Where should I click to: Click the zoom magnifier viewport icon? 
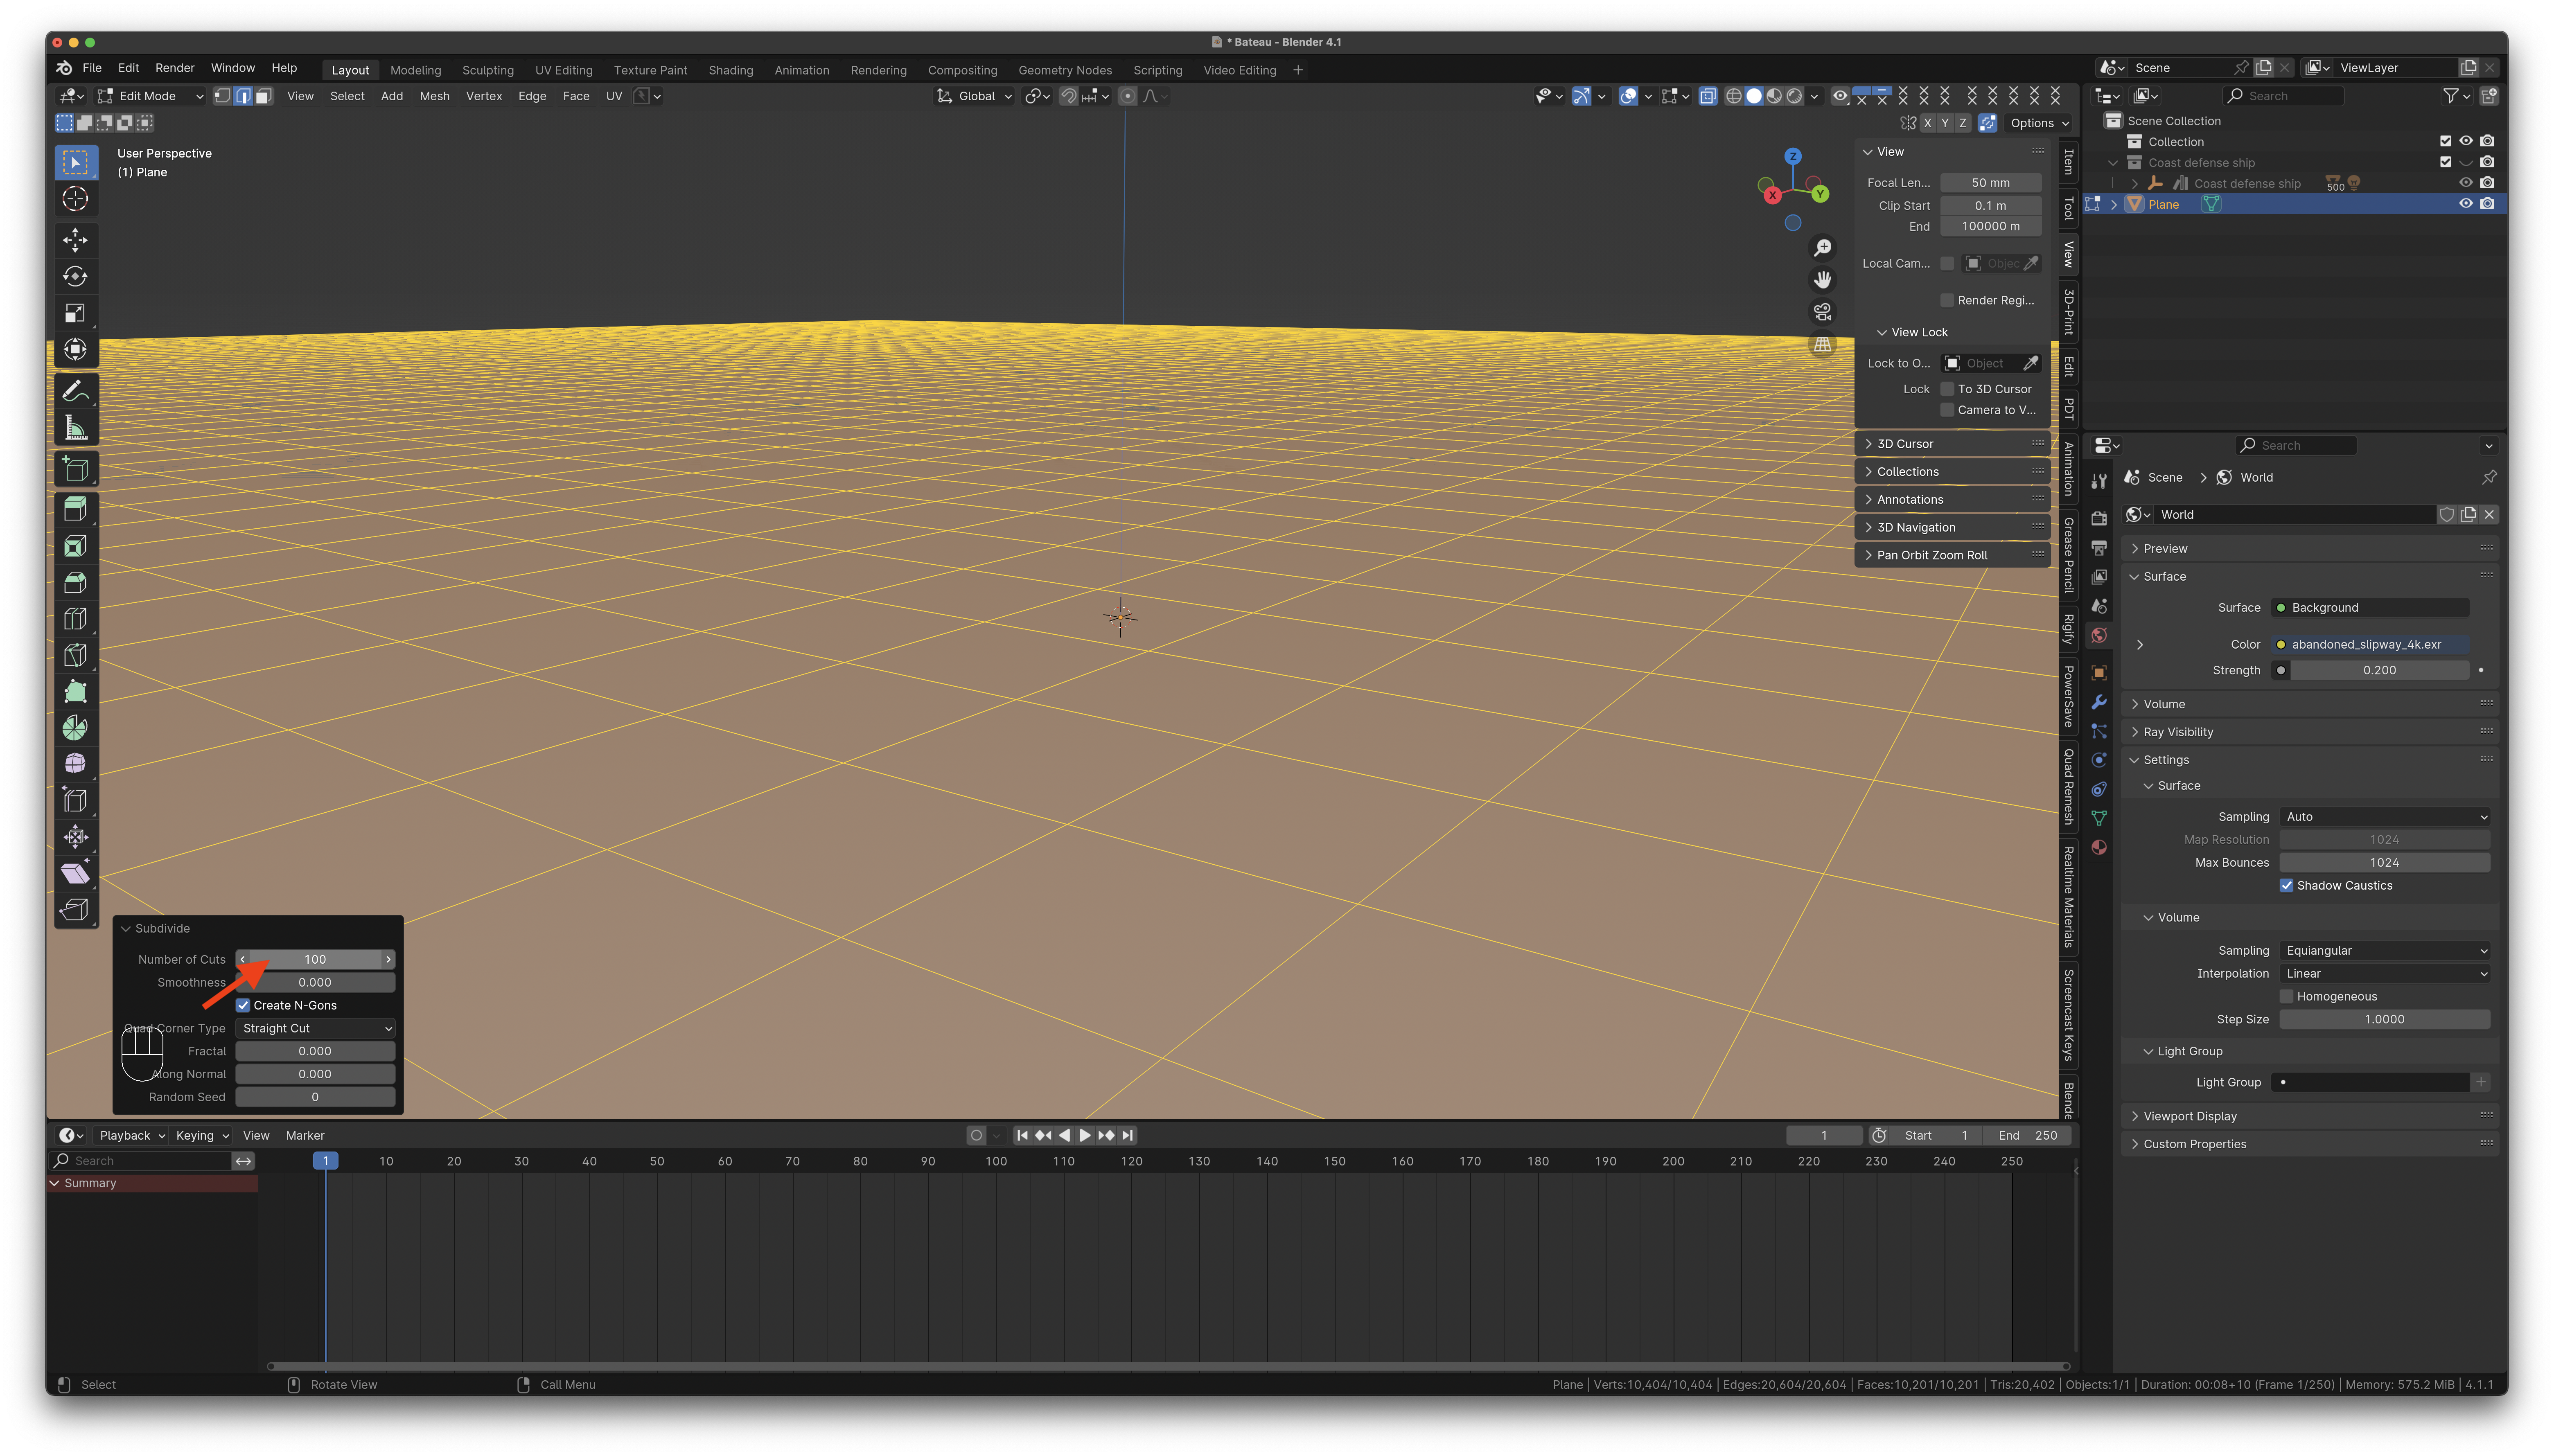1823,247
